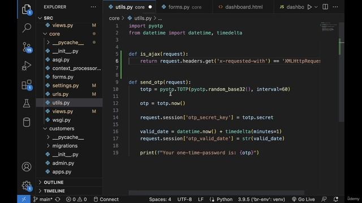The width and height of the screenshot is (362, 203).
Task: Place cursor on print statement line 19
Action: click(x=200, y=153)
